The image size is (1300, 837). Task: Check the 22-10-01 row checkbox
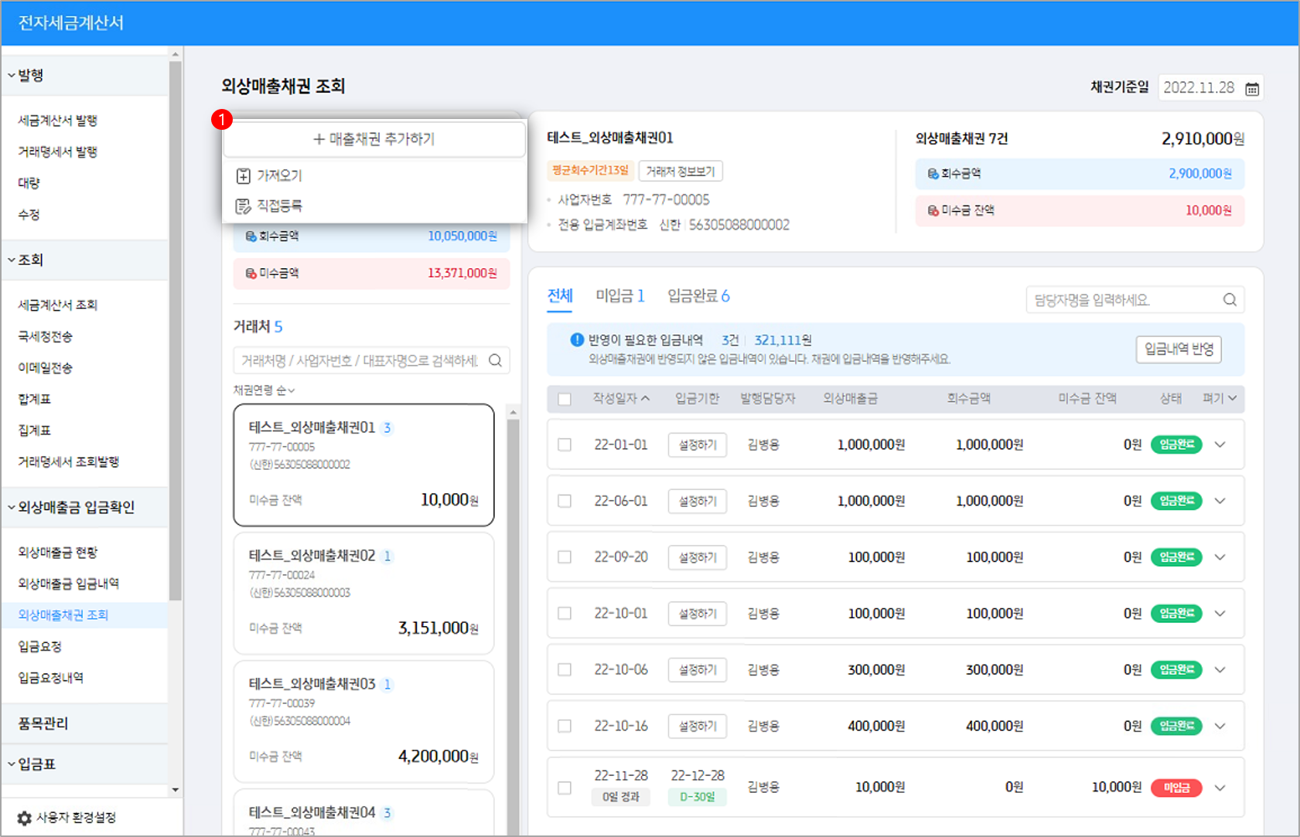tap(565, 613)
